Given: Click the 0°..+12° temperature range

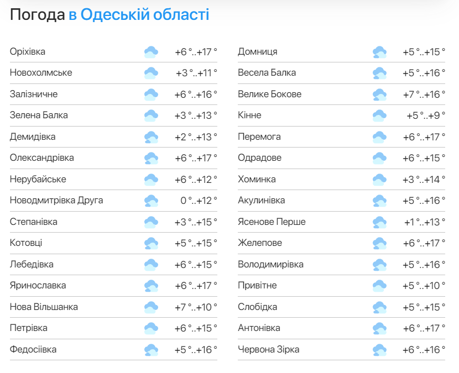Looking at the screenshot, I should click(199, 201).
